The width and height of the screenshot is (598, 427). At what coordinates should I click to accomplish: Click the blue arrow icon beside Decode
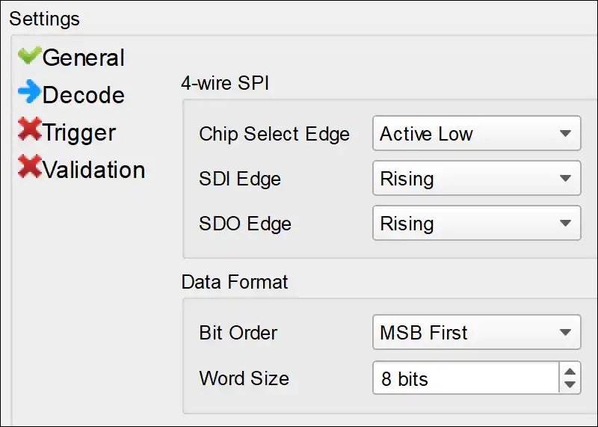pos(29,93)
